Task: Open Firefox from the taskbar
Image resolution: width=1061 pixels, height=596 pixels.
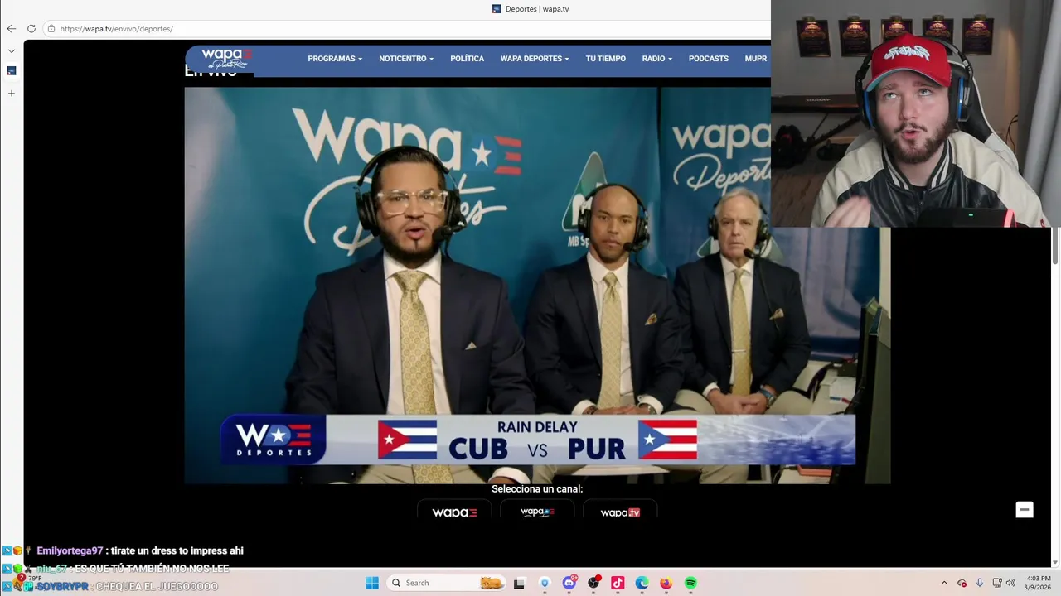Action: coord(666,583)
